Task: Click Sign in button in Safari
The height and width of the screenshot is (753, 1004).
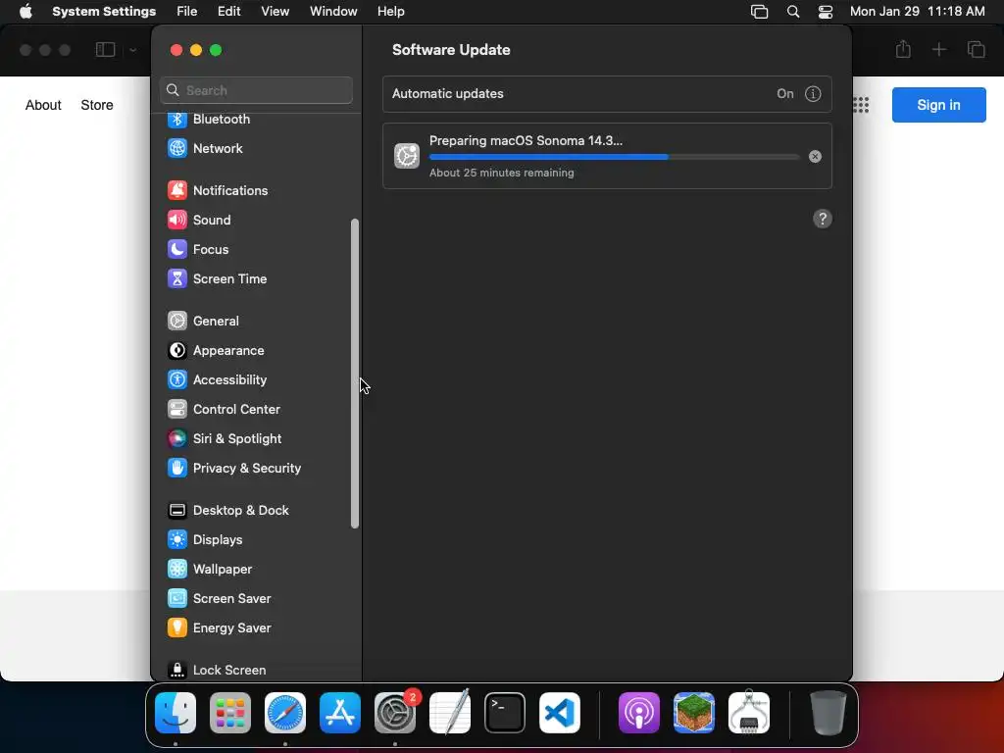Action: 938,105
